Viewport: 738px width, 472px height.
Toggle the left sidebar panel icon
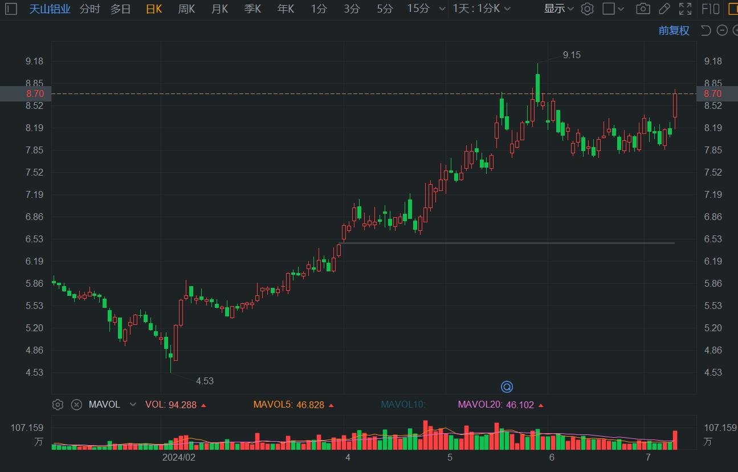11,9
